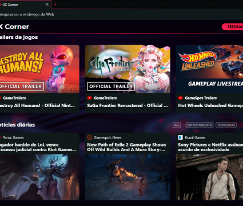The height and width of the screenshot is (206, 243).
Task: Select the Tecnologia news filter
Action: pyautogui.click(x=226, y=125)
